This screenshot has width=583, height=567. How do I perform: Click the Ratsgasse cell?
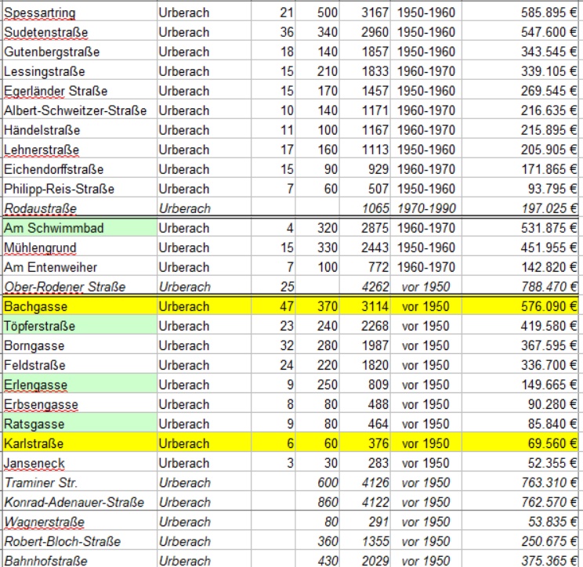tap(78, 424)
